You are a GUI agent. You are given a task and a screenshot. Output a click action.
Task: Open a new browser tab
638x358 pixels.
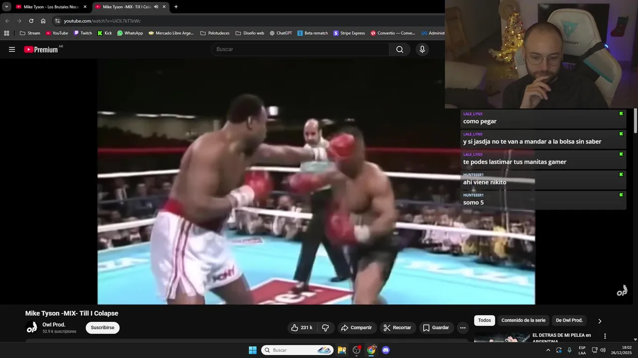click(176, 7)
